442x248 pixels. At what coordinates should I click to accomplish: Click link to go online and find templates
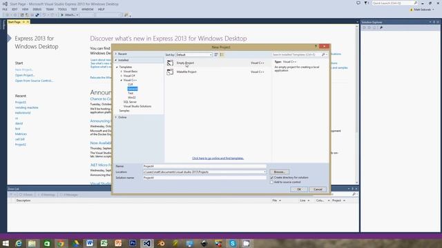(x=218, y=158)
